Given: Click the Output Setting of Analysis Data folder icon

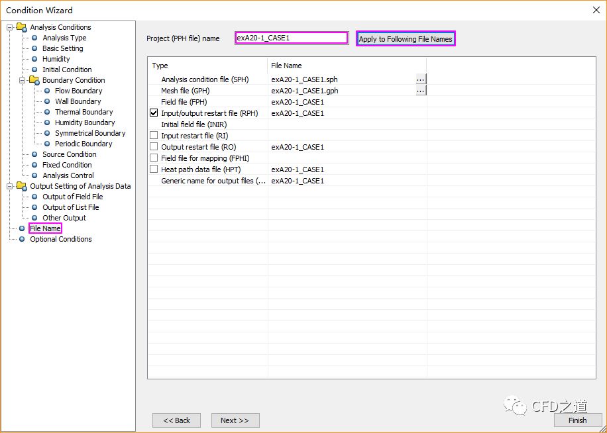Looking at the screenshot, I should 22,186.
